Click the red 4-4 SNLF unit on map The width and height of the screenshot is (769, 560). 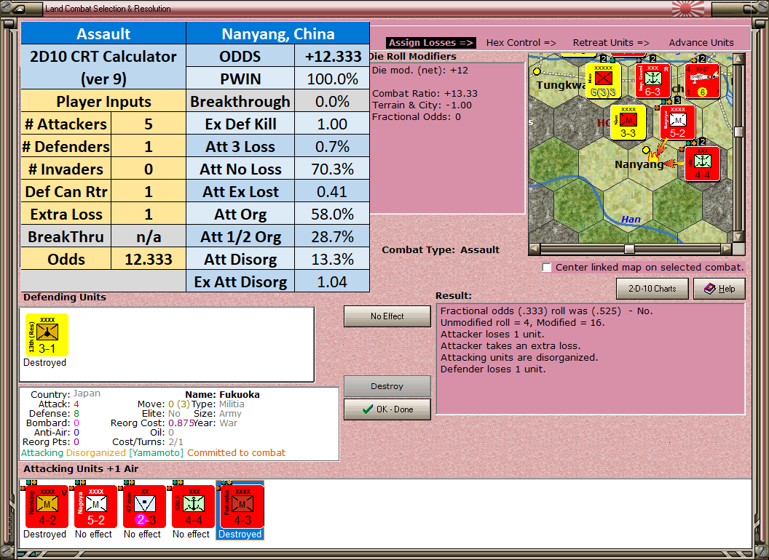pos(702,164)
